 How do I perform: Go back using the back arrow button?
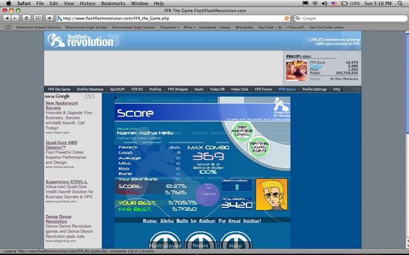tap(7, 18)
